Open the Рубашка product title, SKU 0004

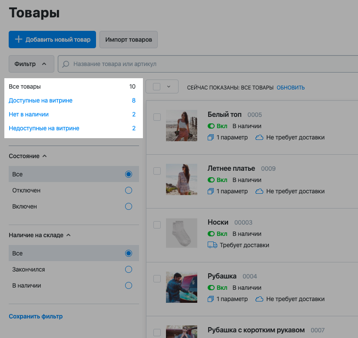tap(222, 276)
